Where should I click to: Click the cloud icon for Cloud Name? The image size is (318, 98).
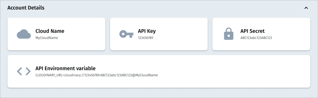tap(24, 34)
